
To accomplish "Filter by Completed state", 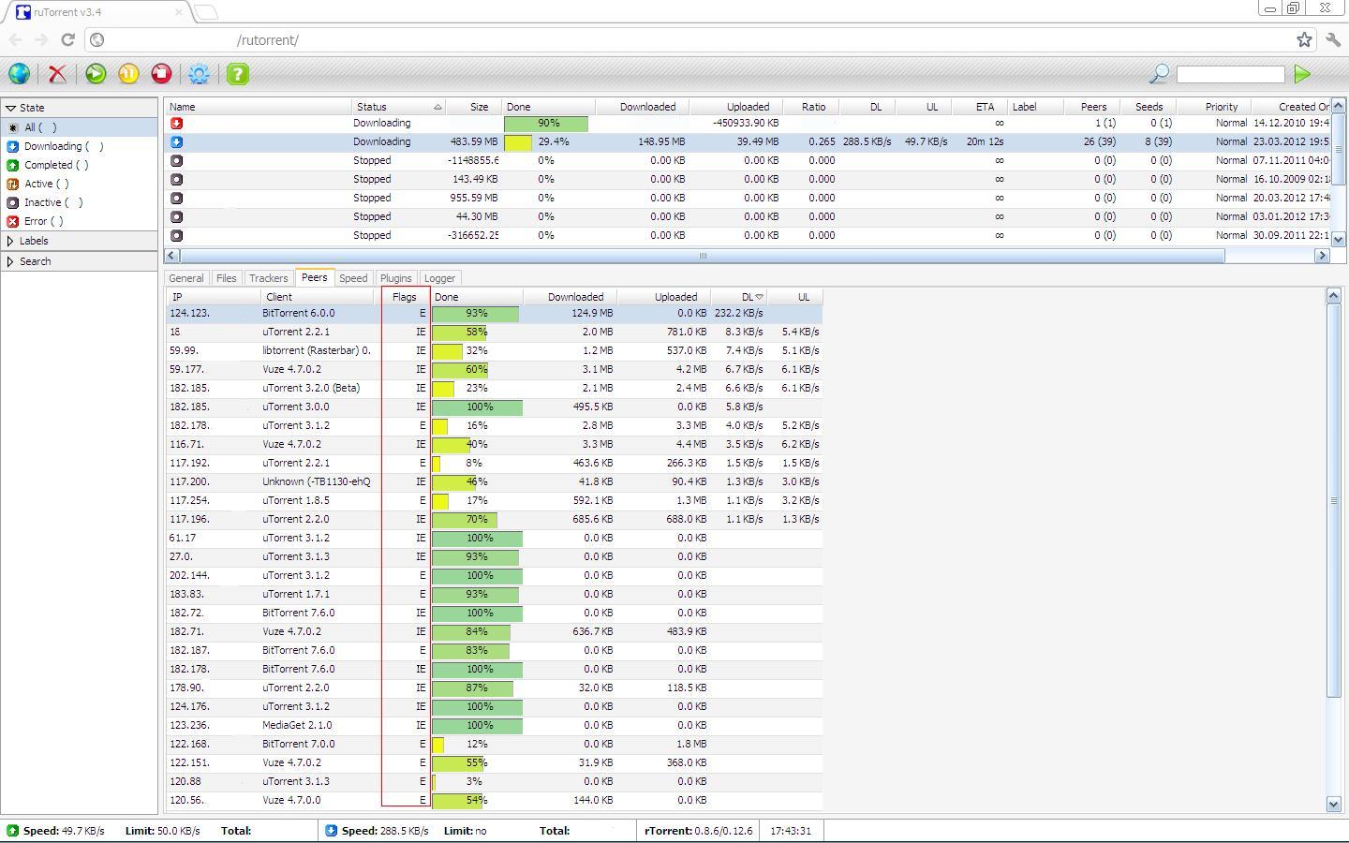I will 80,165.
